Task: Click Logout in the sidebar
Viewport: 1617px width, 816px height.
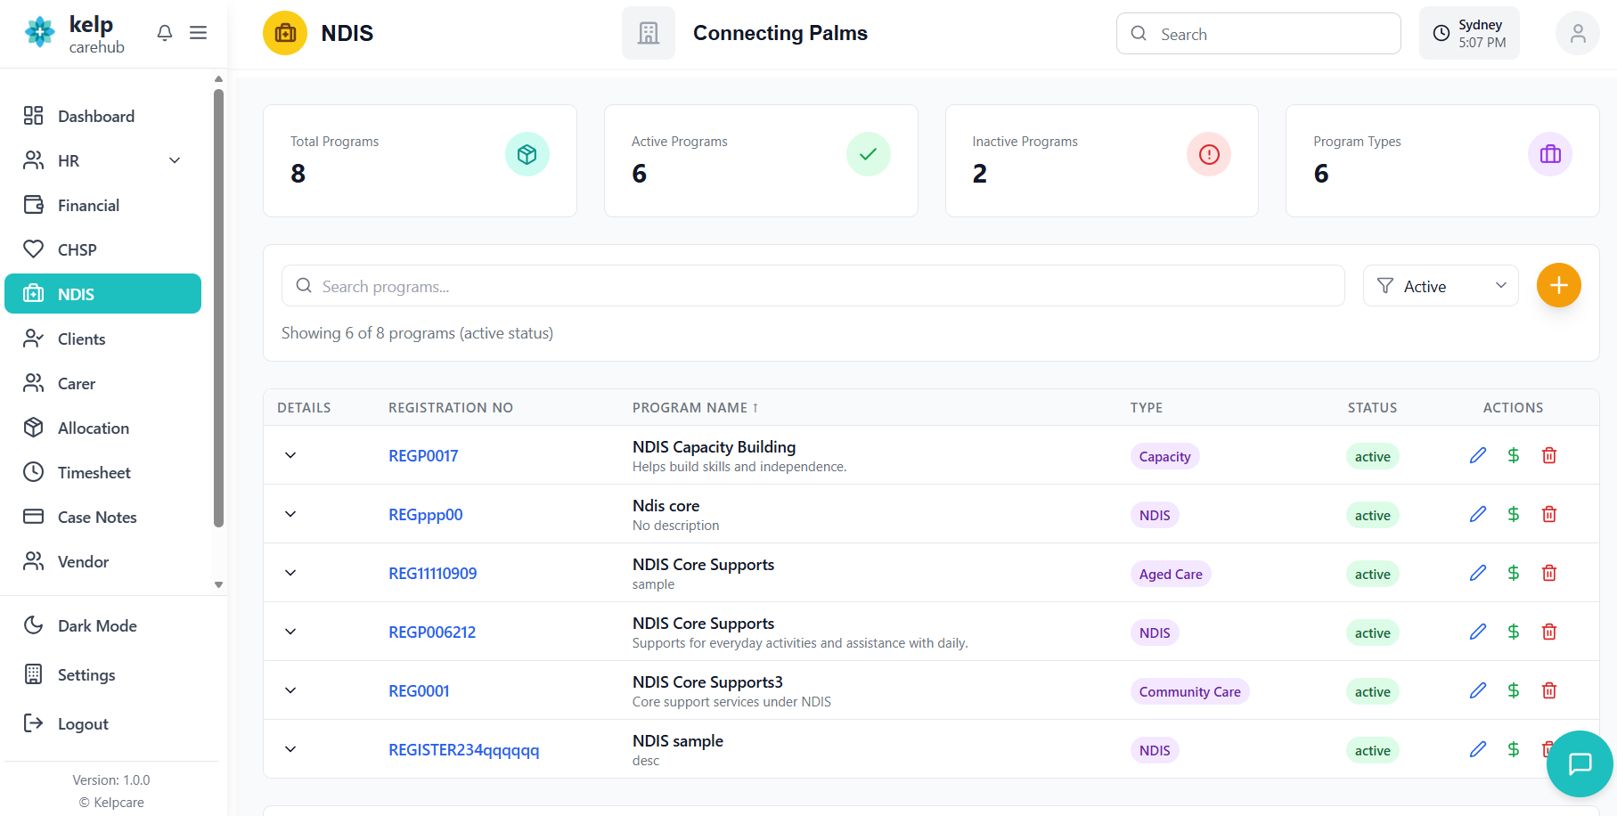Action: pyautogui.click(x=83, y=723)
